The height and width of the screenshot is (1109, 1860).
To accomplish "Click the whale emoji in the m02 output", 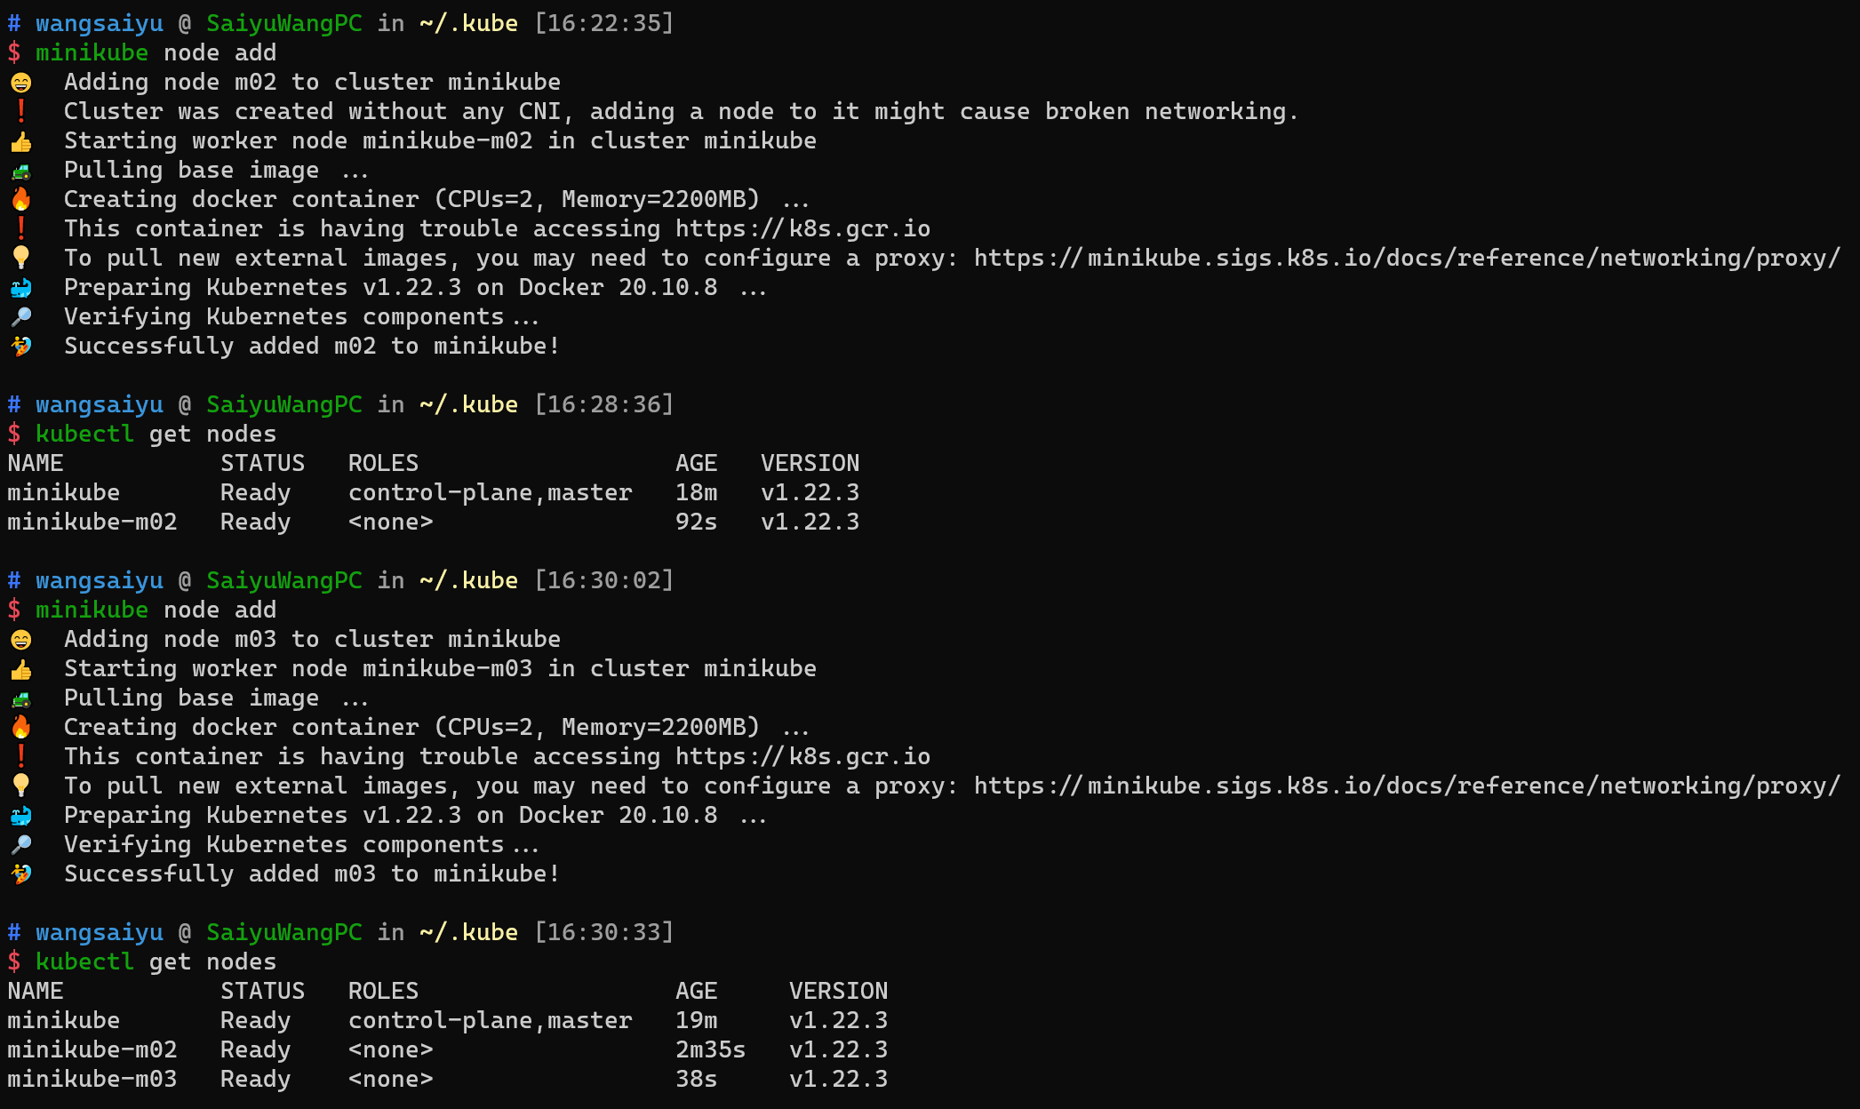I will click(20, 288).
